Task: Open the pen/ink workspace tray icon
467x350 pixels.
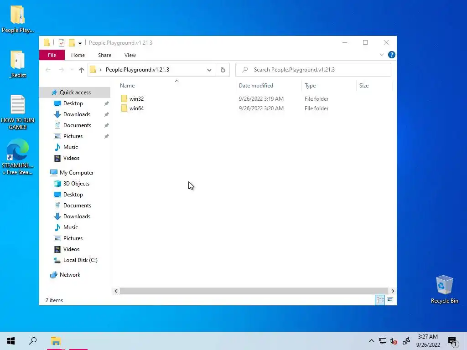Action: click(x=406, y=341)
